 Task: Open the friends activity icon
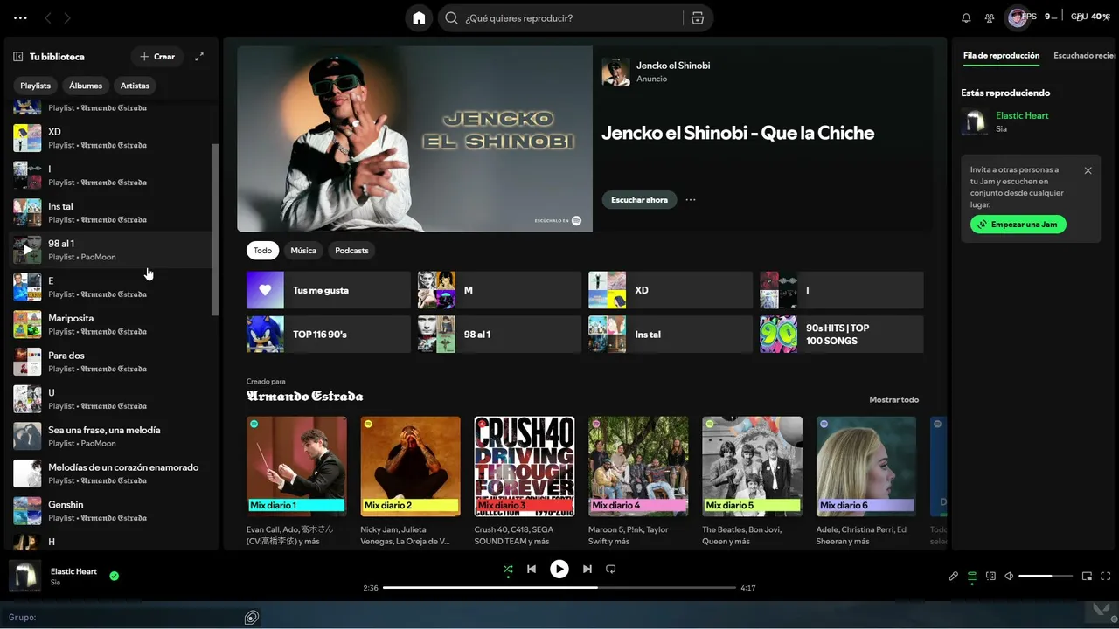point(990,18)
